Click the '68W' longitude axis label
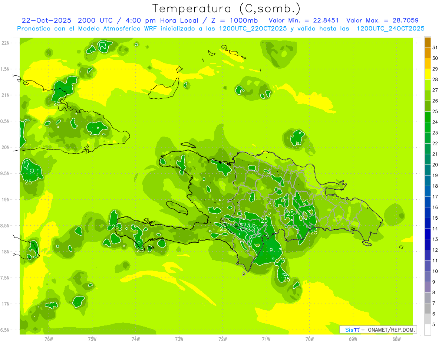The width and height of the screenshot is (445, 344). pyautogui.click(x=396, y=339)
